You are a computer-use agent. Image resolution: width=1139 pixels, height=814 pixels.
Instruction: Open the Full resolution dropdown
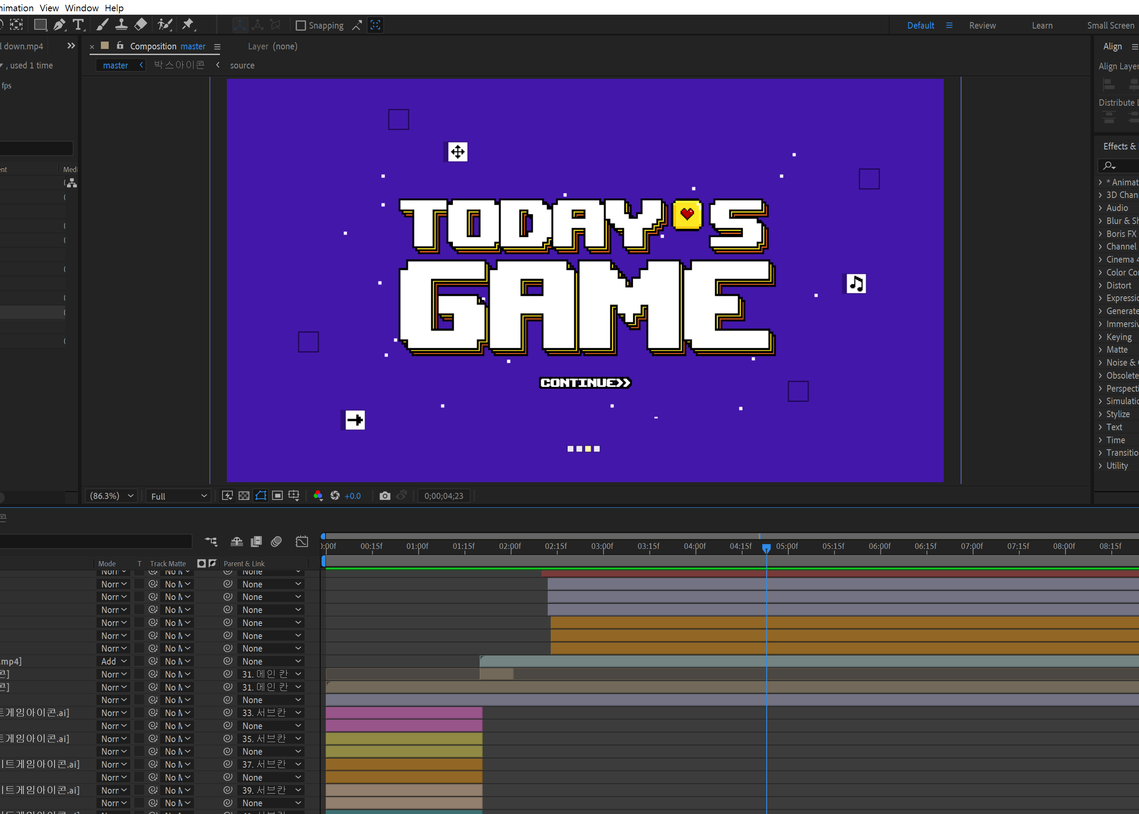point(178,496)
